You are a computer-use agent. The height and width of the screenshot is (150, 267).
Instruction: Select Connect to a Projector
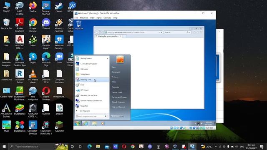(x=92, y=64)
